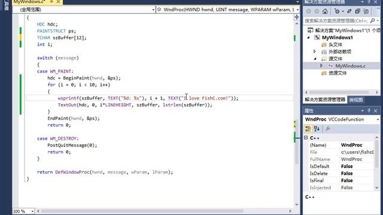The width and height of the screenshot is (383, 215).
Task: Click the editor's horizontal scrollbar thumb
Action: pos(142,211)
